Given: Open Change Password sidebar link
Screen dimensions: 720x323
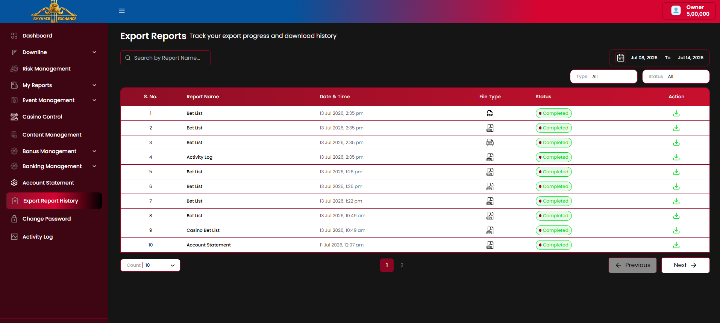Looking at the screenshot, I should coord(54,219).
